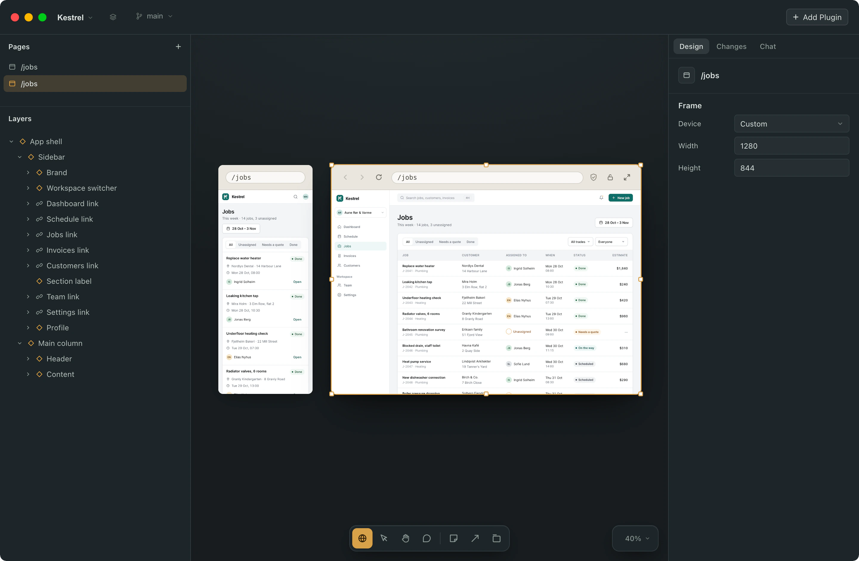The image size is (859, 561).
Task: Click the back arrow in desktop preview
Action: pos(345,177)
